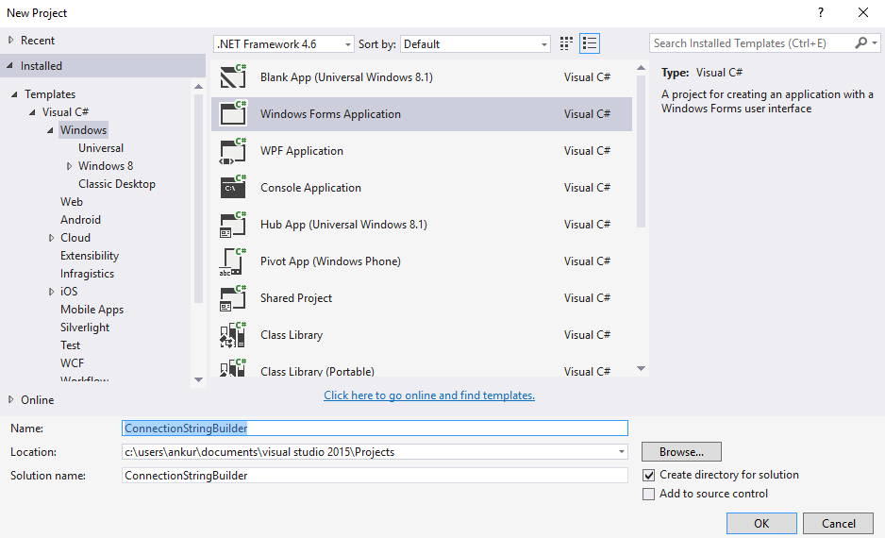The image size is (885, 538).
Task: Select the WPF Application template icon
Action: point(232,151)
